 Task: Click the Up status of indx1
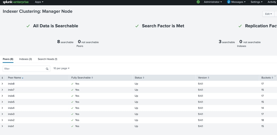point(136,126)
